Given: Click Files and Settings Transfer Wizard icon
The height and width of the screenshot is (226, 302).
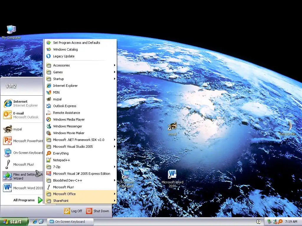Looking at the screenshot, I should coord(8,176).
